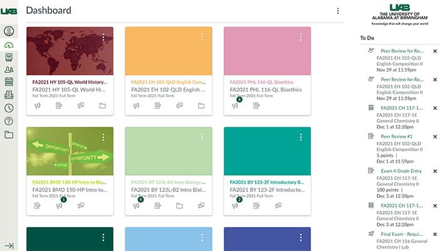The image size is (445, 251).
Task: Open FA2021 PHL 116-QL Bioethics course link
Action: (261, 82)
